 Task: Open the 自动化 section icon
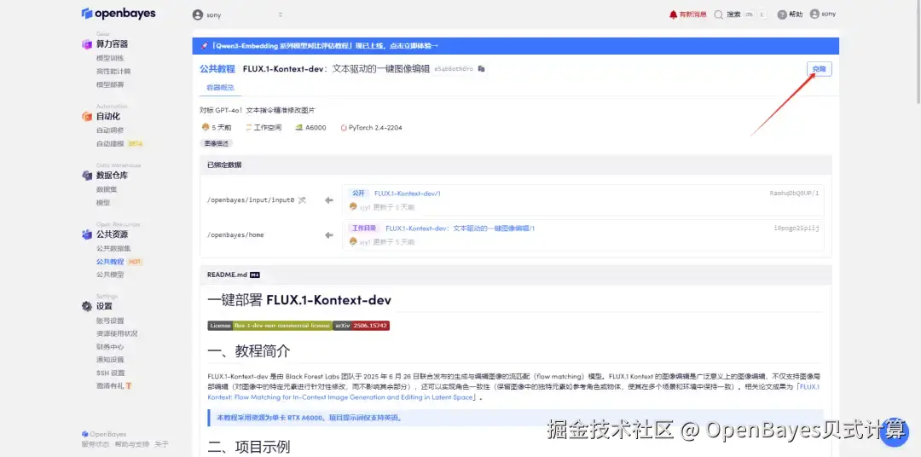(87, 116)
